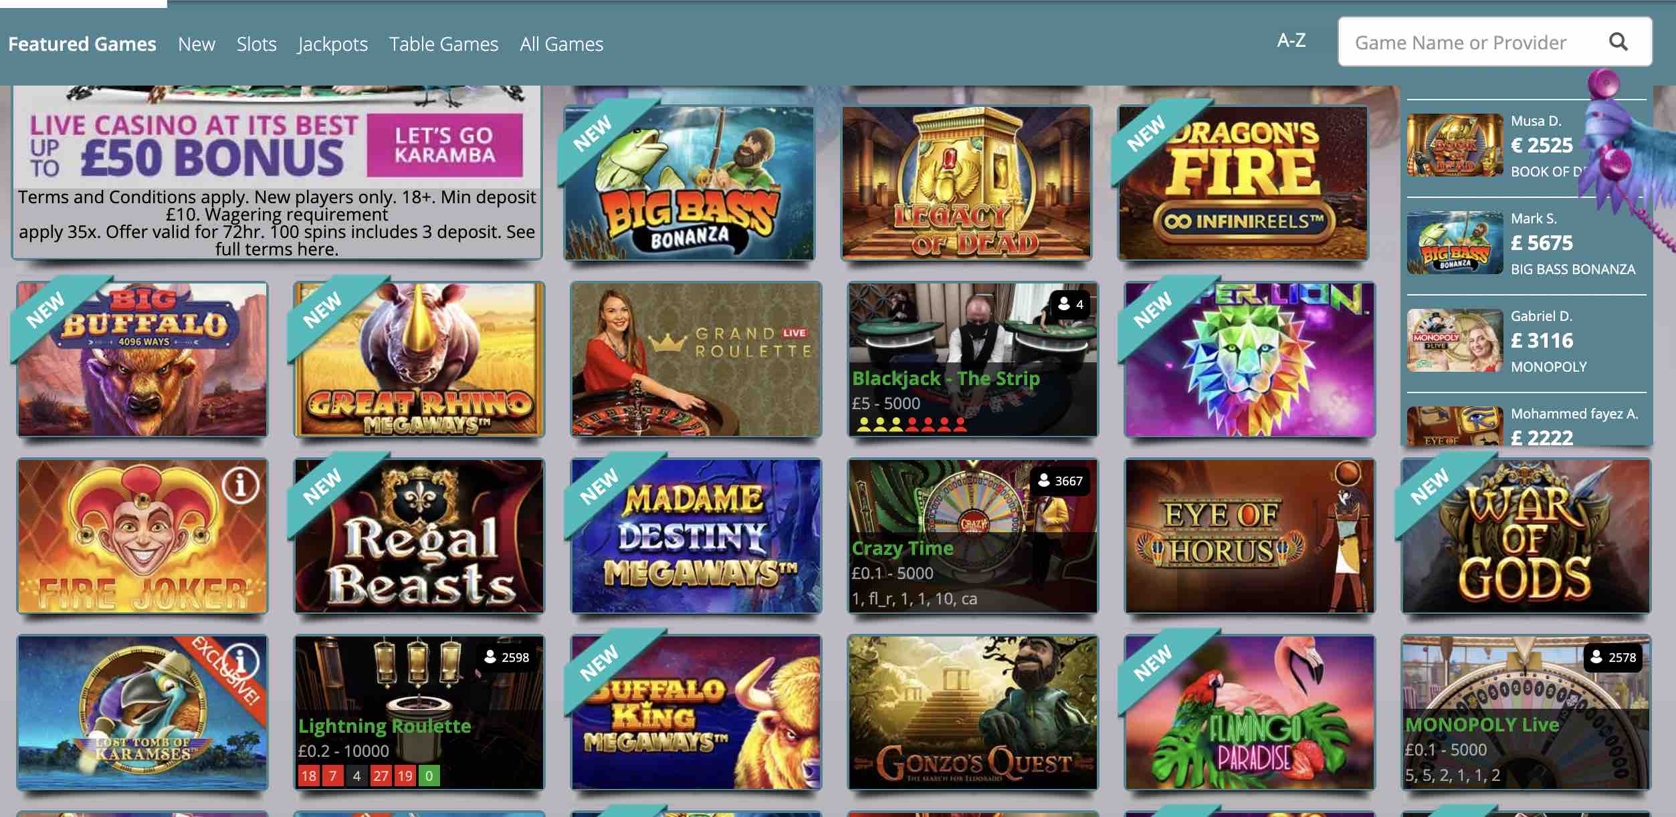Sort games with A-Z link
This screenshot has width=1676, height=817.
coord(1291,40)
